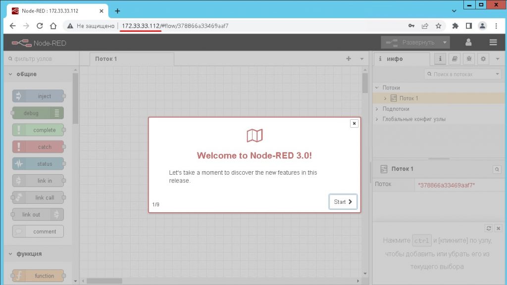
Task: Collapse the 'функция' palette category
Action: 10,254
